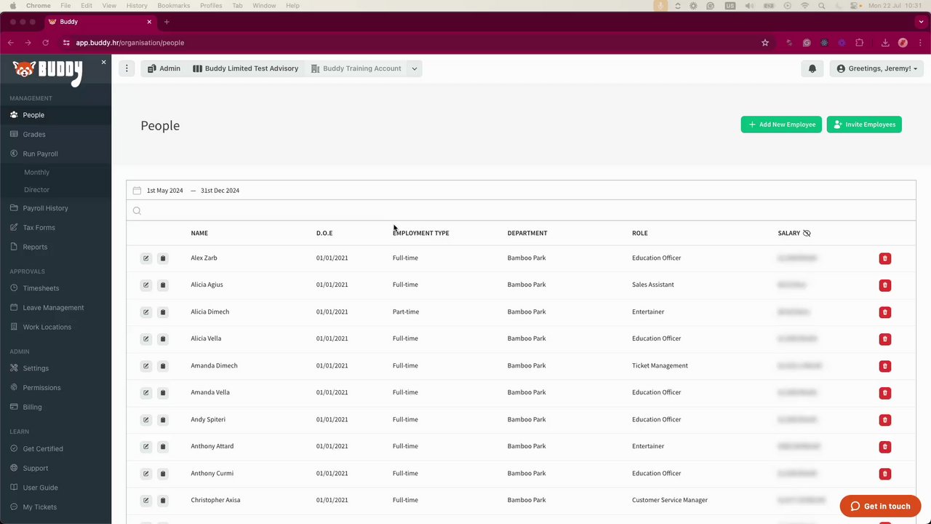Select Director payroll submenu
This screenshot has height=524, width=931.
tap(37, 190)
